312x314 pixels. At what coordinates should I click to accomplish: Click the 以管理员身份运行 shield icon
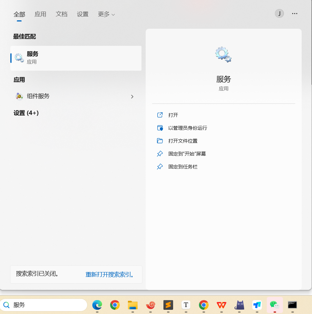click(x=160, y=128)
